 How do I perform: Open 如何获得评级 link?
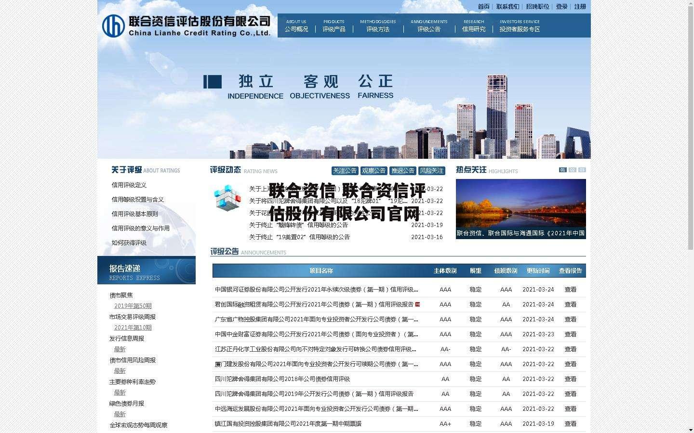point(129,243)
